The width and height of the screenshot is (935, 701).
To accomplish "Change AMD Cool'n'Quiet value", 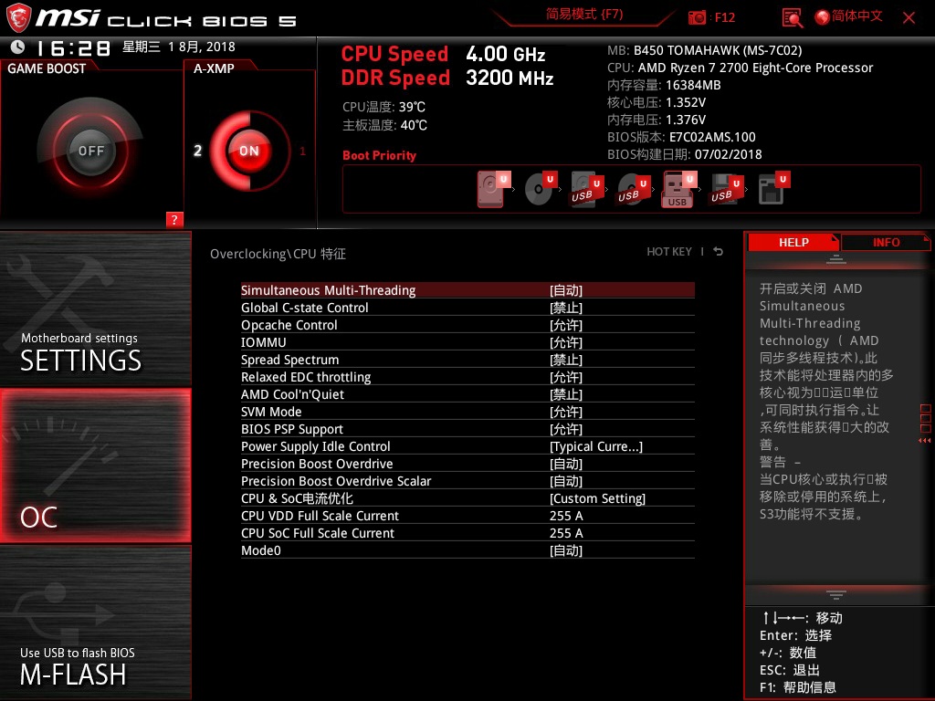I will point(566,394).
